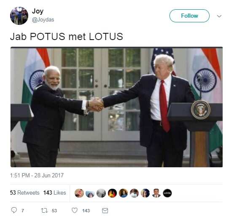Open the black circle liker avatar
Image resolution: width=234 pixels, height=222 pixels.
click(167, 193)
